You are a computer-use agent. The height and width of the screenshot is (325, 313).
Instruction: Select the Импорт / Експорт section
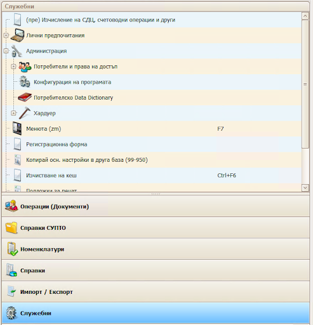(x=156, y=292)
